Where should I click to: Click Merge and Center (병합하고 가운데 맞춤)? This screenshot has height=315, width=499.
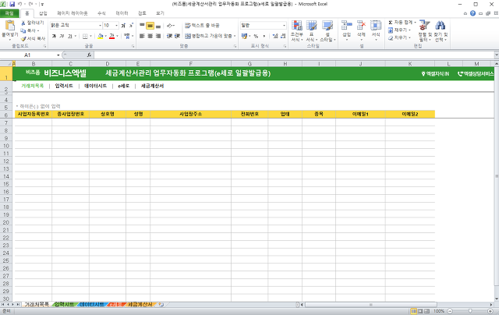point(210,37)
